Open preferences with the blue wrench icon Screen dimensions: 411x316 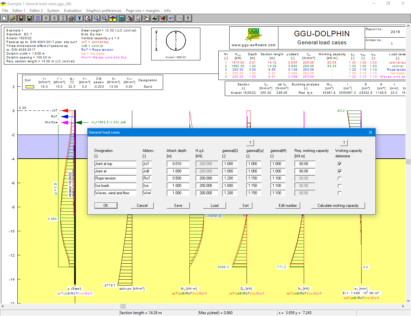pos(80,18)
